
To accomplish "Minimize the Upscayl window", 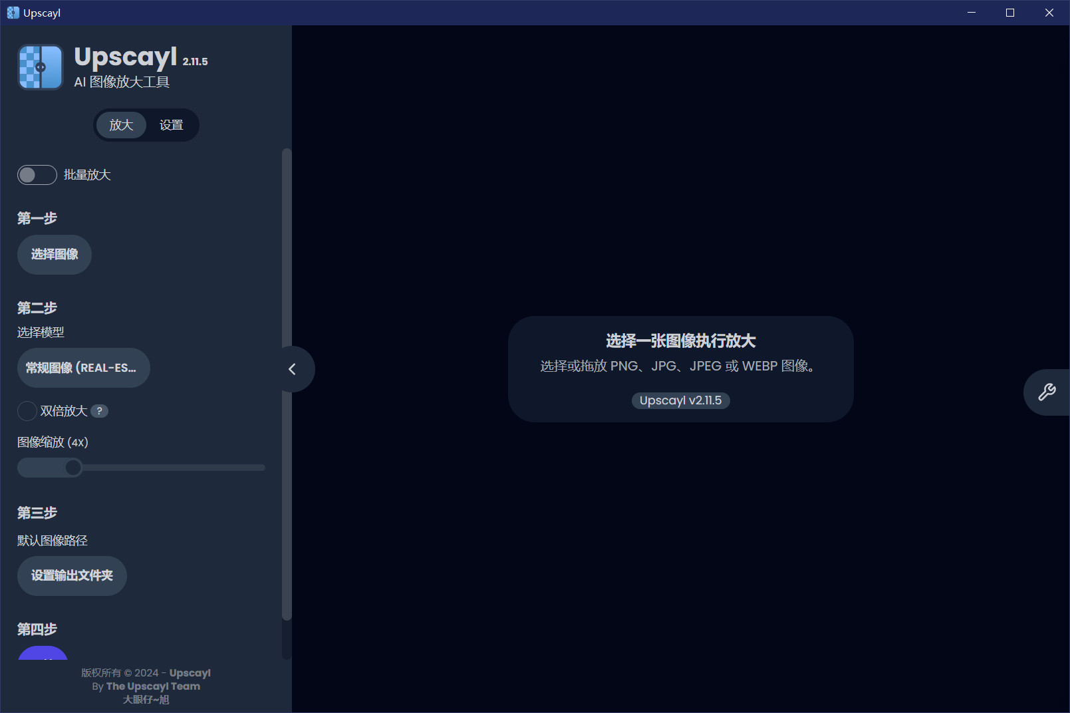I will (x=972, y=13).
